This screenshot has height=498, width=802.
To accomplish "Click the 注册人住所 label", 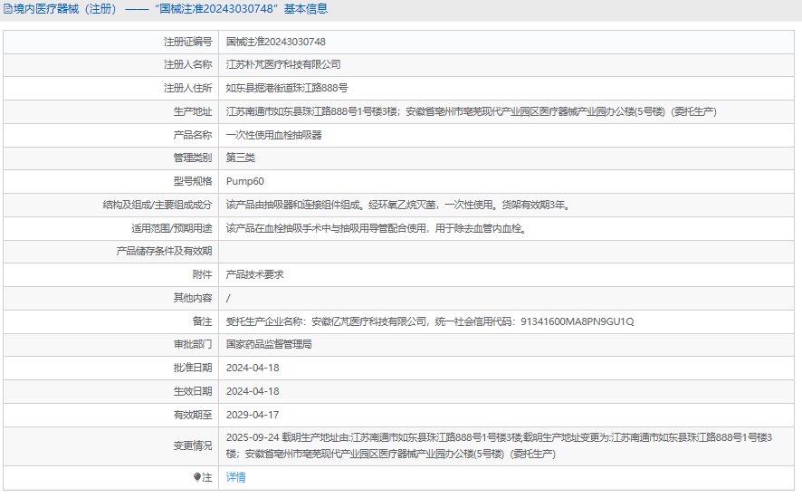I will click(x=187, y=88).
